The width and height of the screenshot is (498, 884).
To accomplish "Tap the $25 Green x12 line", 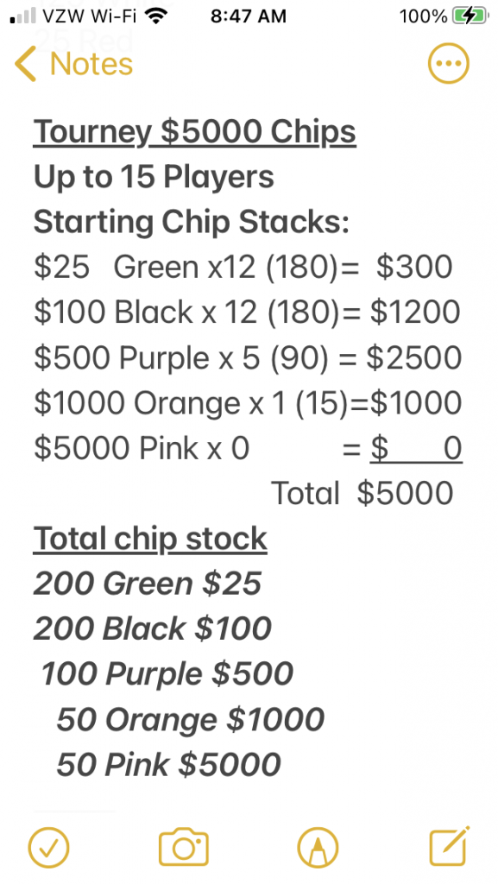I will click(243, 268).
